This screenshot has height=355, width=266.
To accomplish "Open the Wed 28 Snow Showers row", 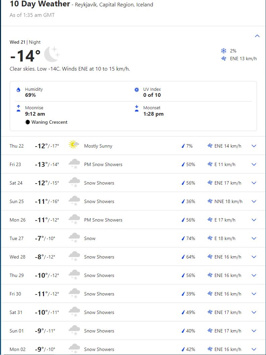I will (133, 257).
